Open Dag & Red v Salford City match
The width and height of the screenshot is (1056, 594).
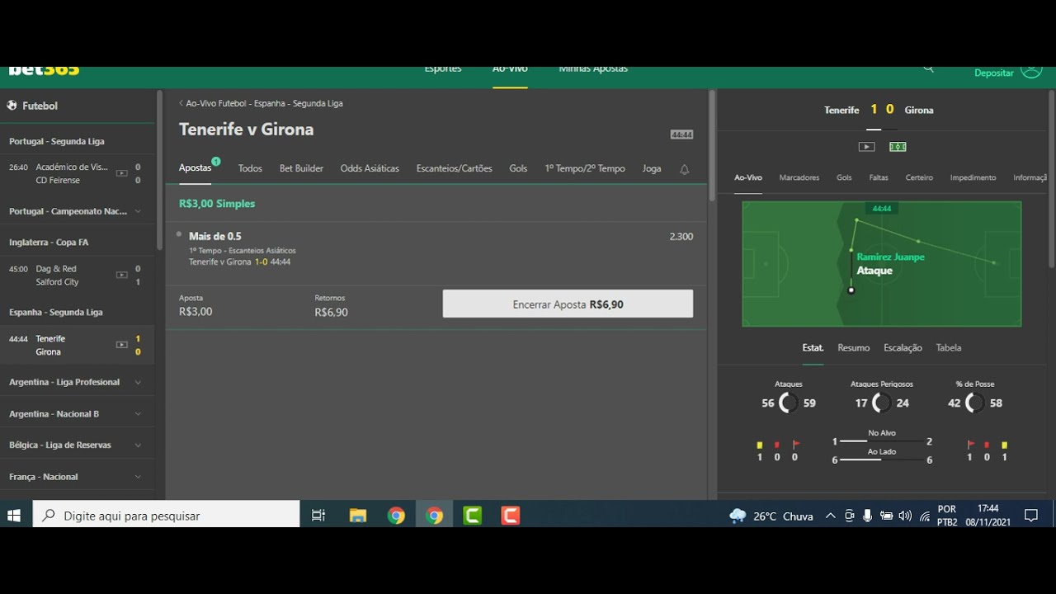77,275
